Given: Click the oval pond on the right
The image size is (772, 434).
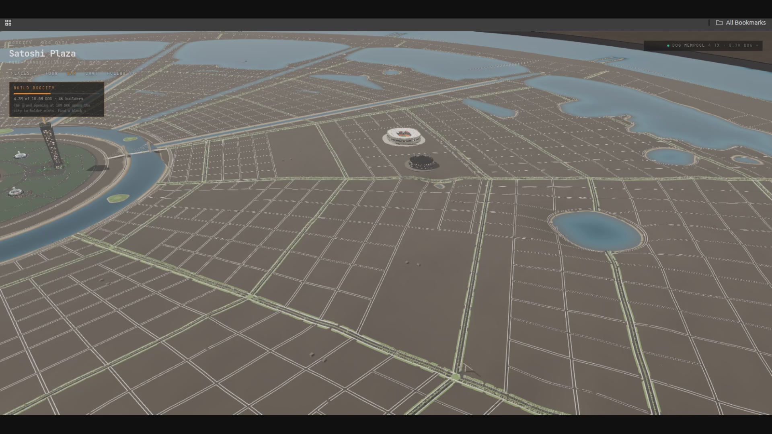Looking at the screenshot, I should coord(597,231).
